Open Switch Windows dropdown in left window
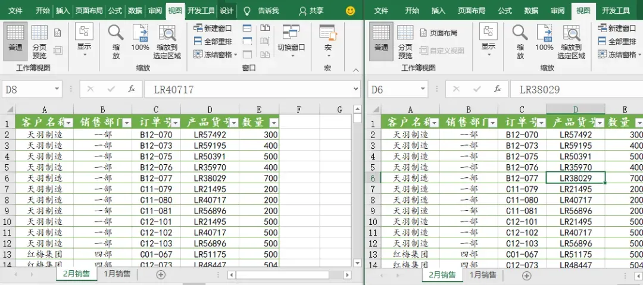The height and width of the screenshot is (285, 643). 291,42
